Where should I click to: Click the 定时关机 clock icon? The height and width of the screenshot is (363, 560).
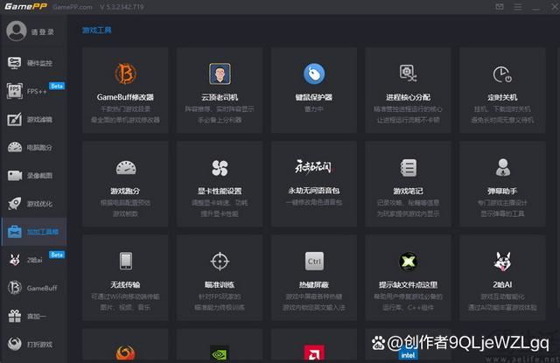pos(501,73)
